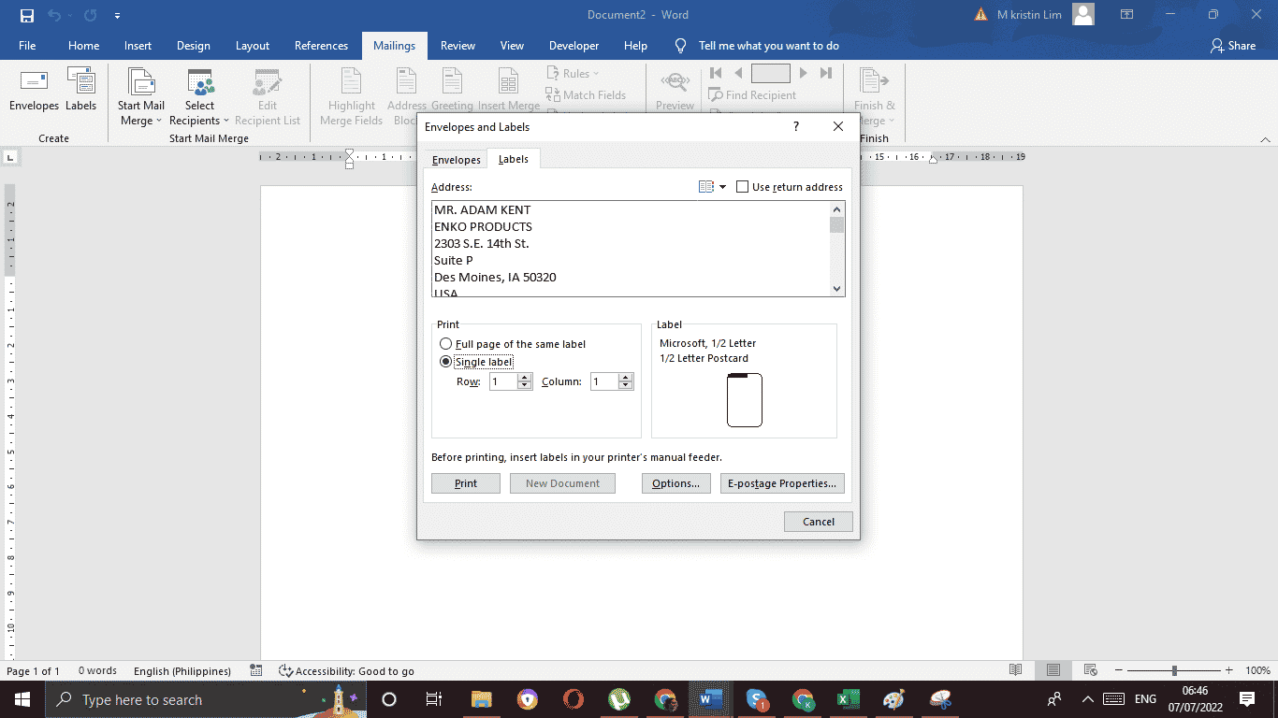Image resolution: width=1278 pixels, height=718 pixels.
Task: Switch to Web Layout view icon
Action: click(1090, 671)
